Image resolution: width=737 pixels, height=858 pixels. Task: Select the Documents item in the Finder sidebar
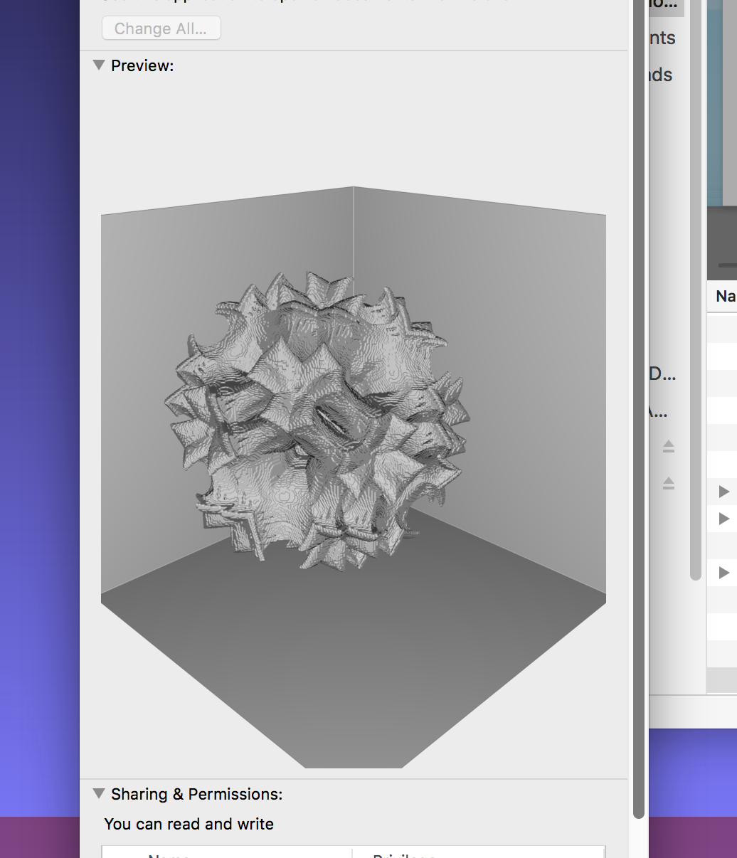tap(665, 37)
